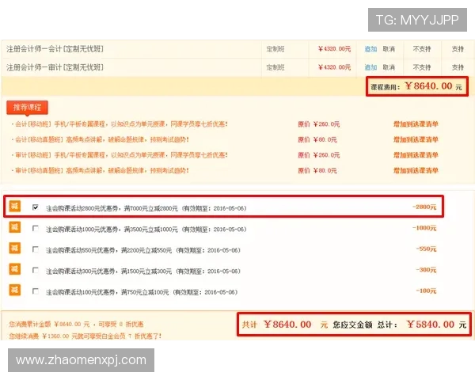This screenshot has height=380, width=475.
Task: Check the 550元 coupon checkbox
Action: [x=36, y=249]
